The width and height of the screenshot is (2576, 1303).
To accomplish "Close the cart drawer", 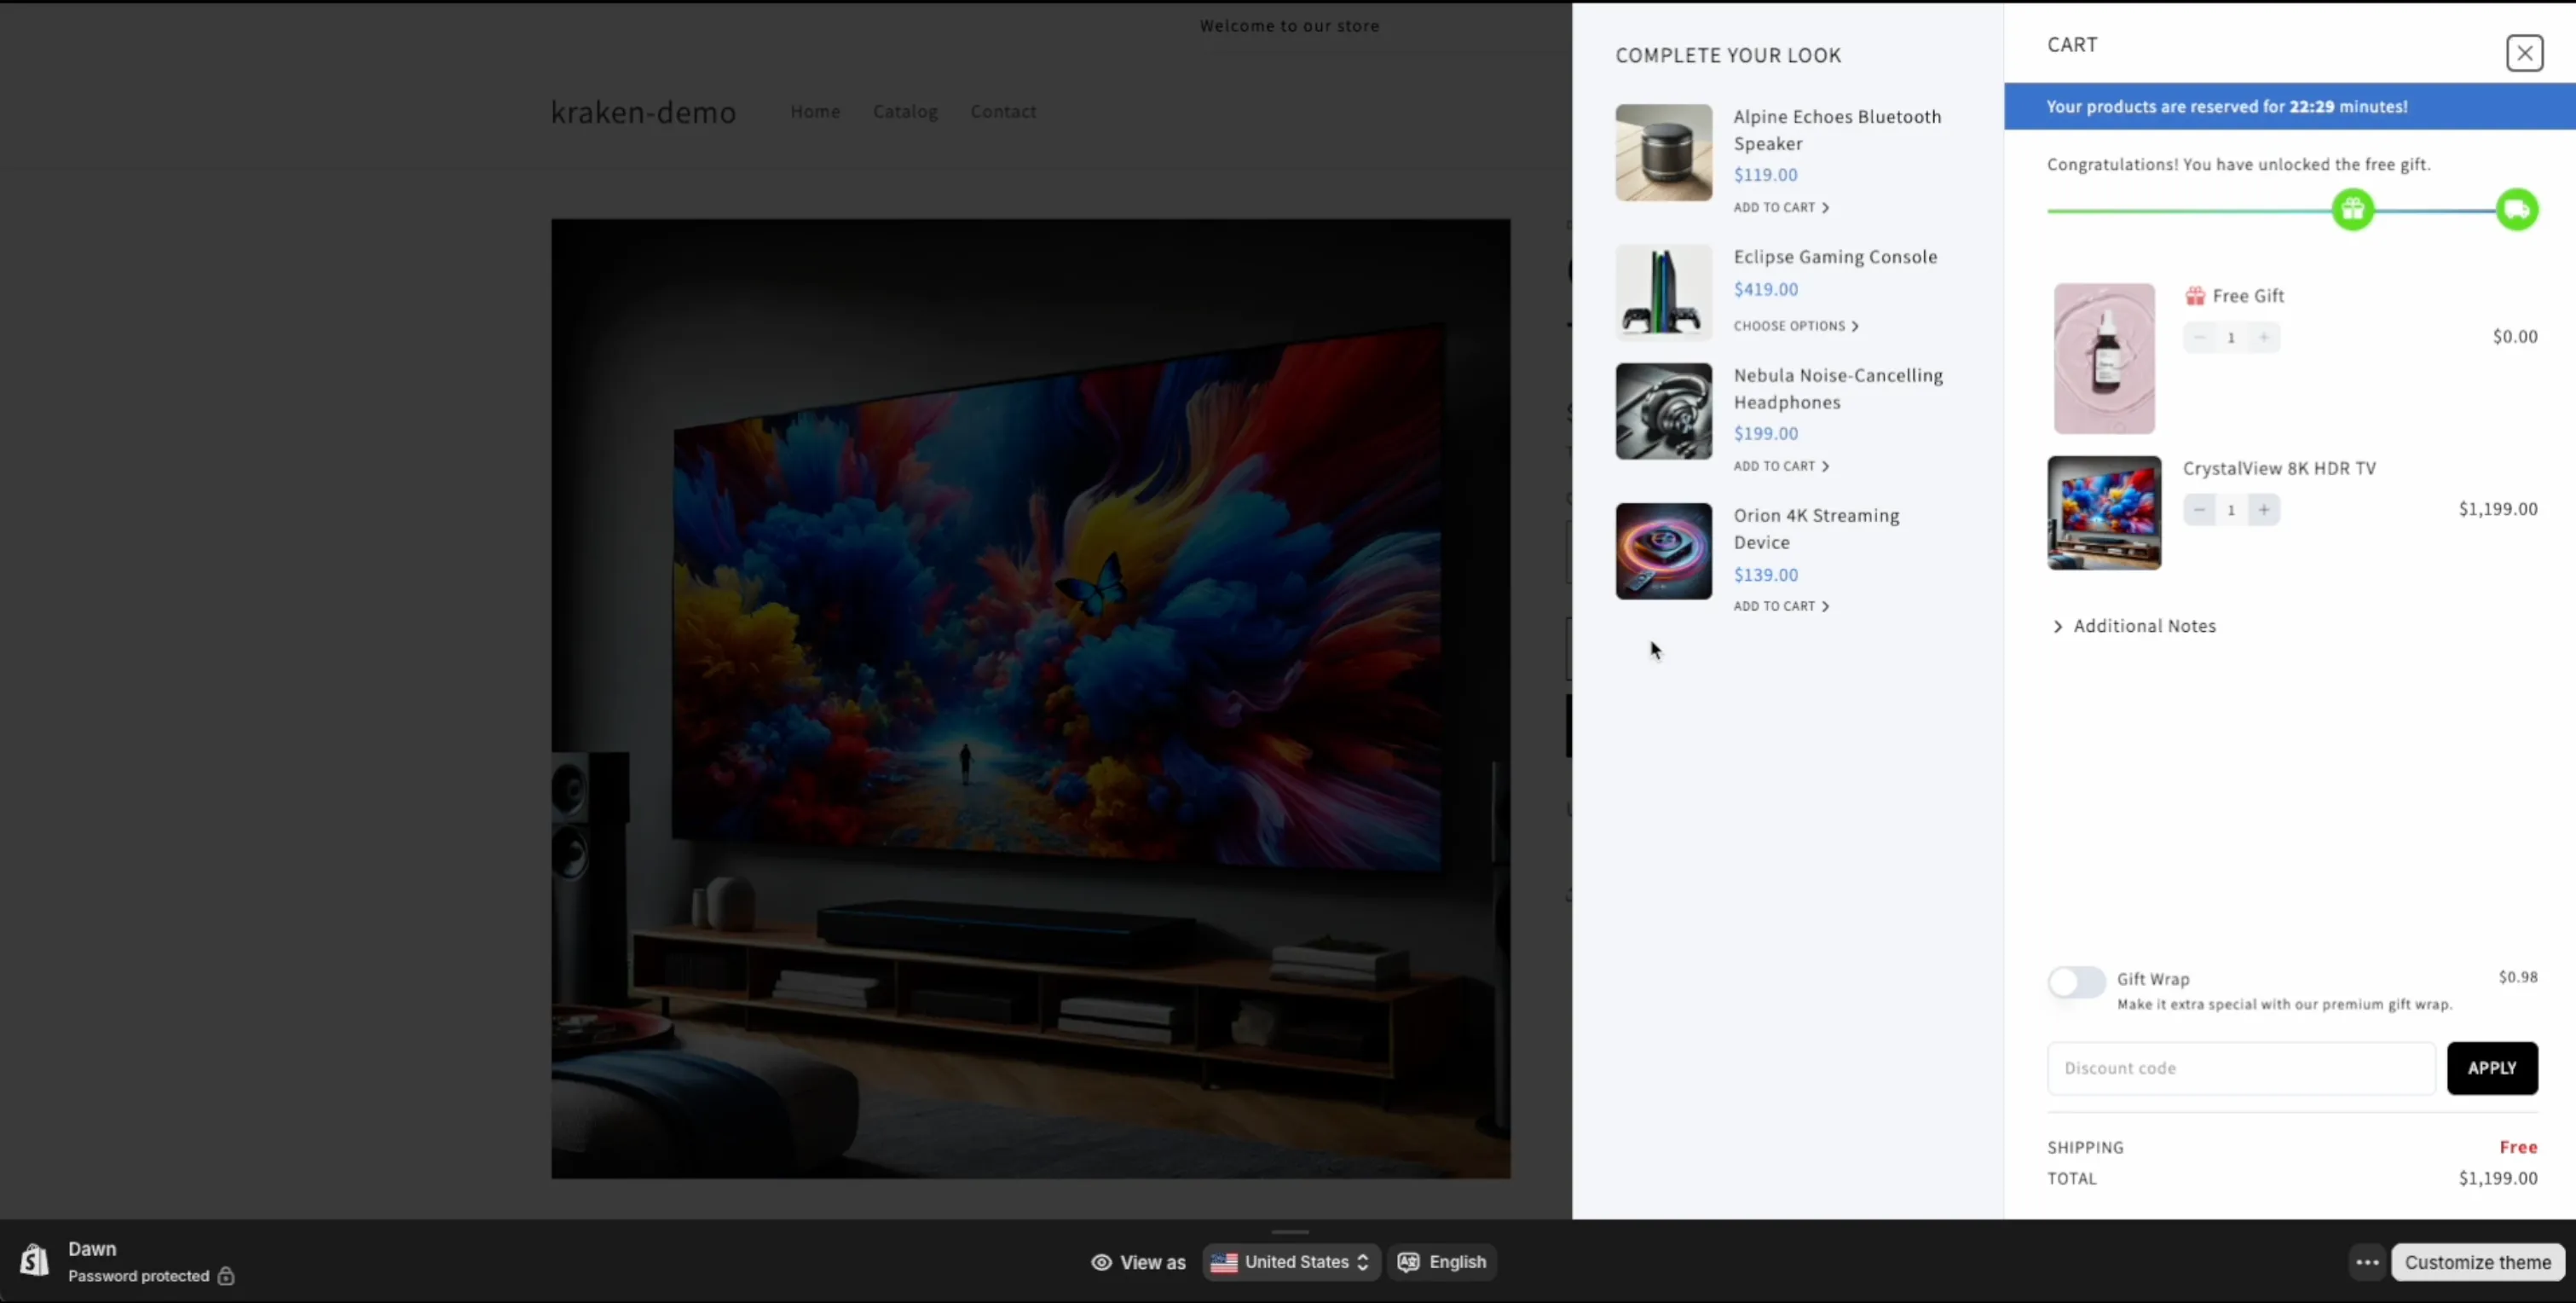I will pyautogui.click(x=2524, y=53).
